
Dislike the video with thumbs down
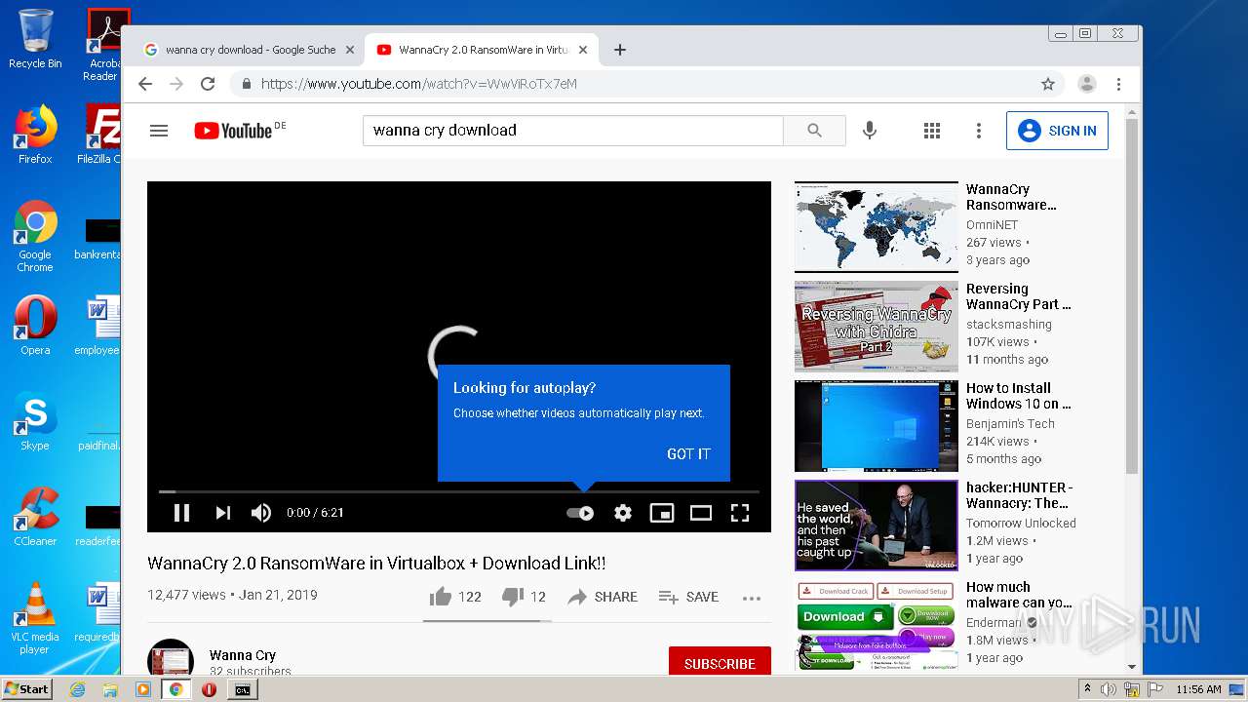click(x=524, y=597)
